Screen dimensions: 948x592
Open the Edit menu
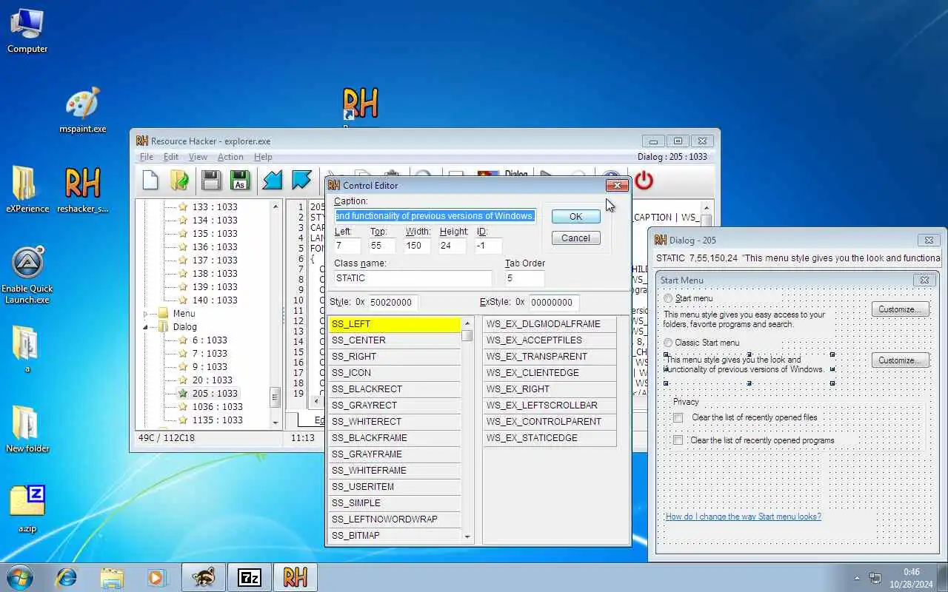point(171,157)
